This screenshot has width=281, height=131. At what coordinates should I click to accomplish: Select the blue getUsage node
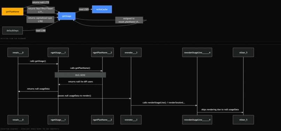pyautogui.click(x=67, y=16)
